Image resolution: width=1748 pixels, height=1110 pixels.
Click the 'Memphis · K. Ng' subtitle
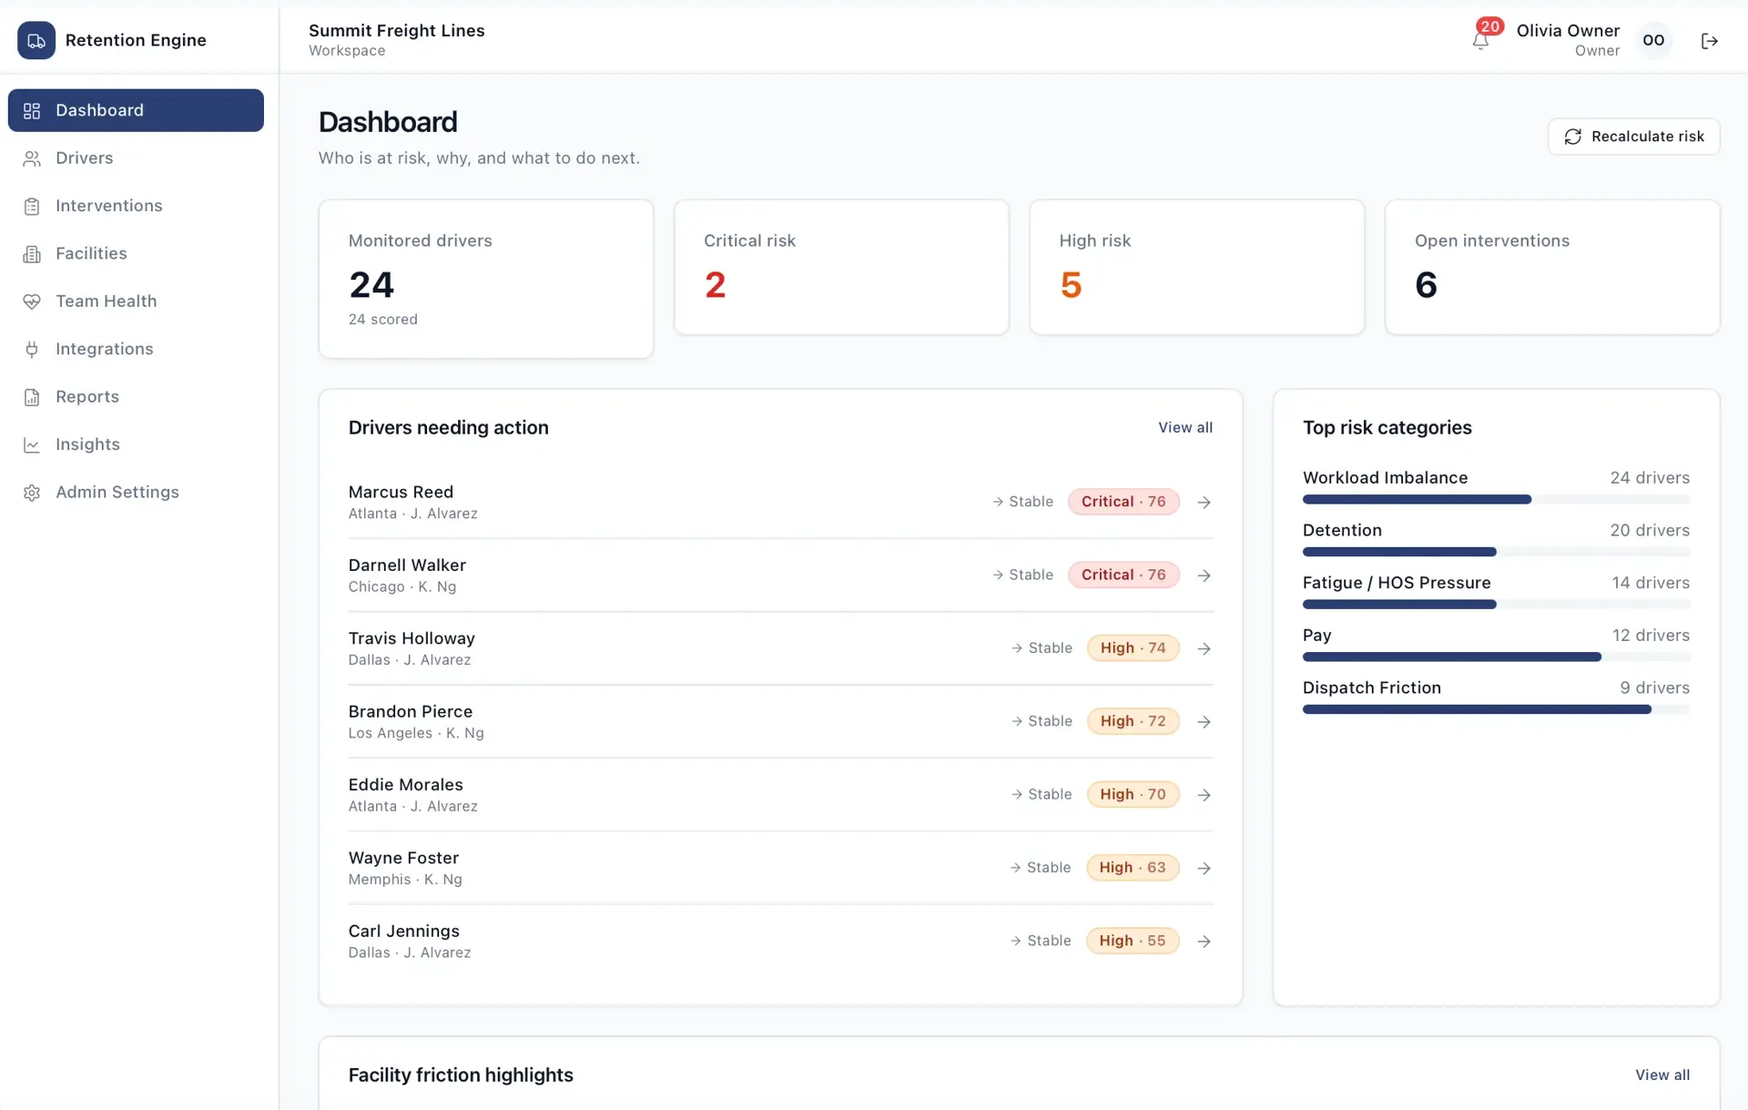coord(405,880)
